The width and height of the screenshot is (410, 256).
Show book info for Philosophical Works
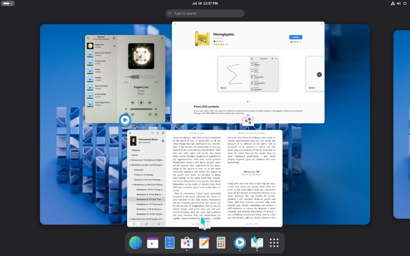tap(163, 141)
